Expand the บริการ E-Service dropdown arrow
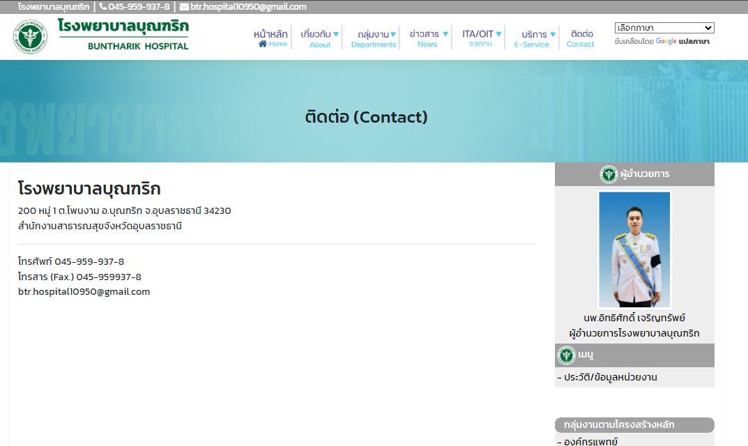The height and width of the screenshot is (446, 748). (553, 34)
